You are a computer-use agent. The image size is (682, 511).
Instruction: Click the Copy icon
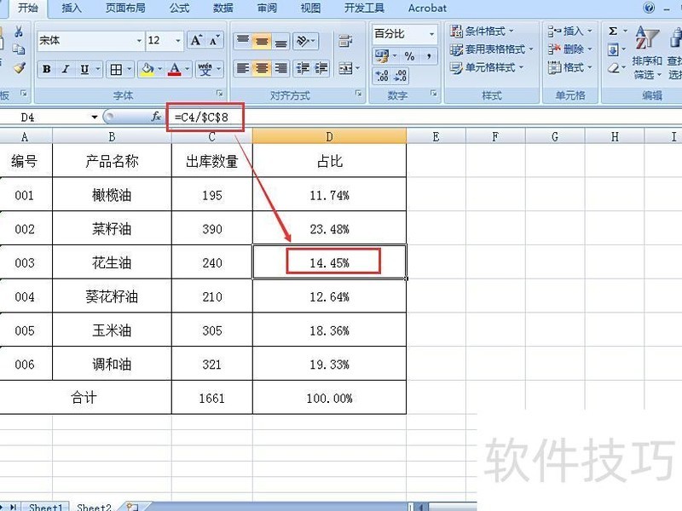click(x=19, y=49)
